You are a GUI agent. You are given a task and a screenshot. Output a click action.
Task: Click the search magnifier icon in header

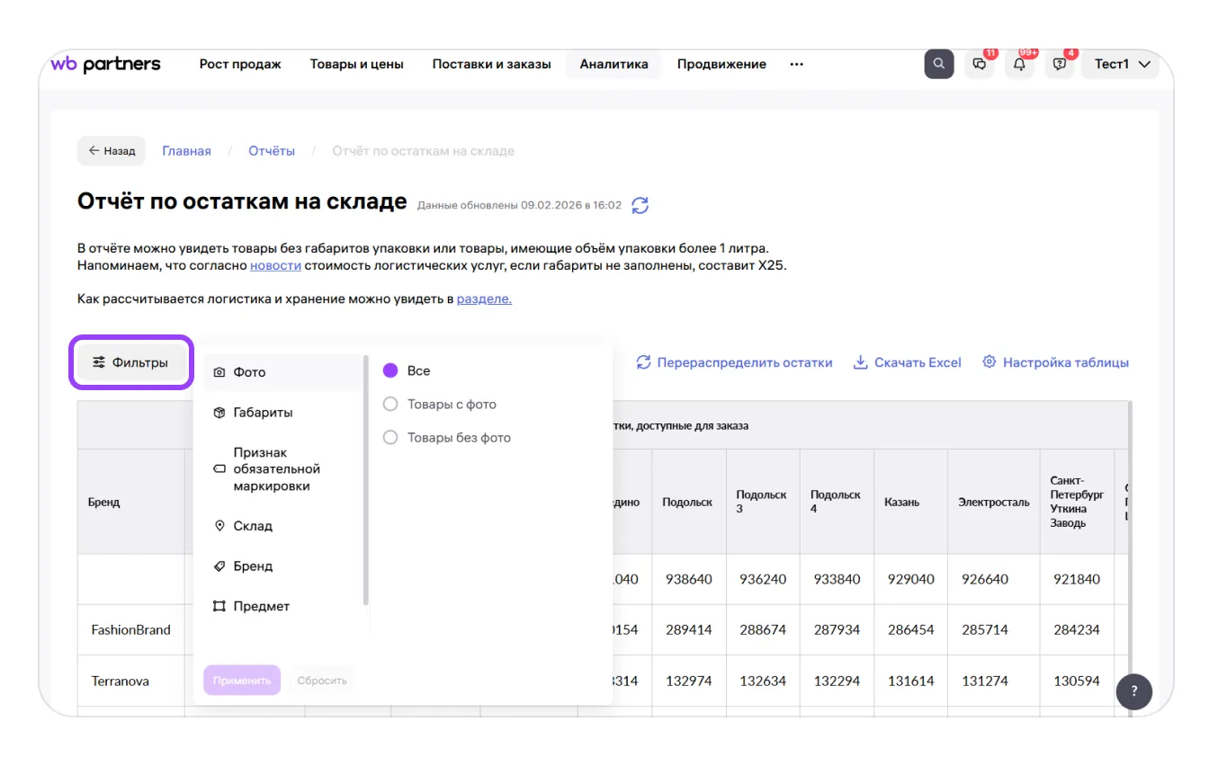(938, 64)
